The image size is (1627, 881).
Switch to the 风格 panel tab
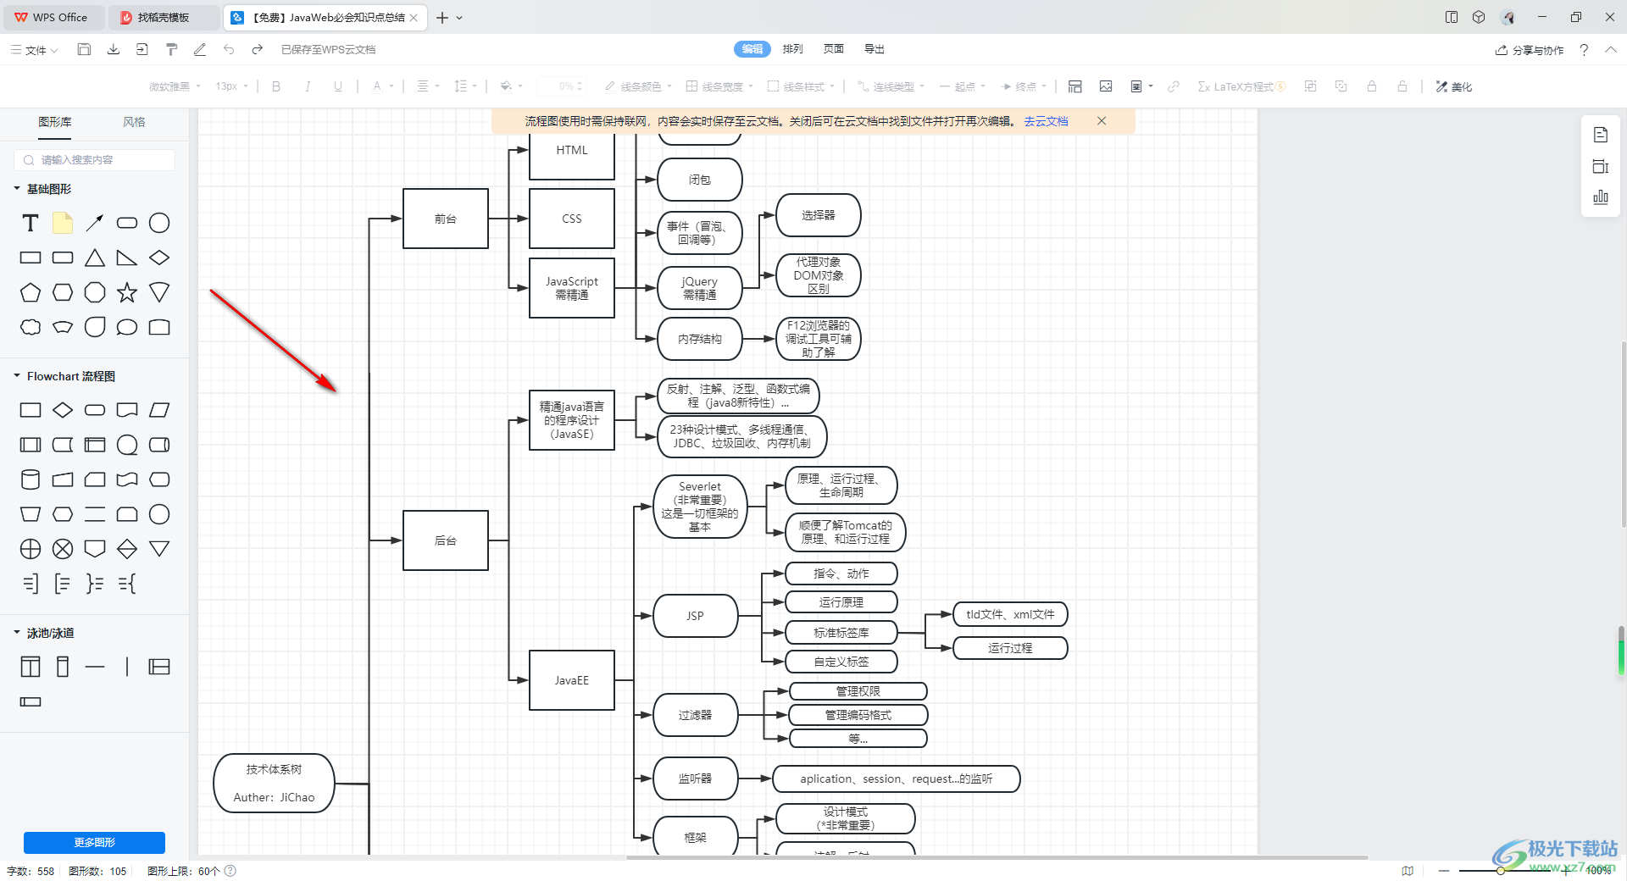[134, 122]
